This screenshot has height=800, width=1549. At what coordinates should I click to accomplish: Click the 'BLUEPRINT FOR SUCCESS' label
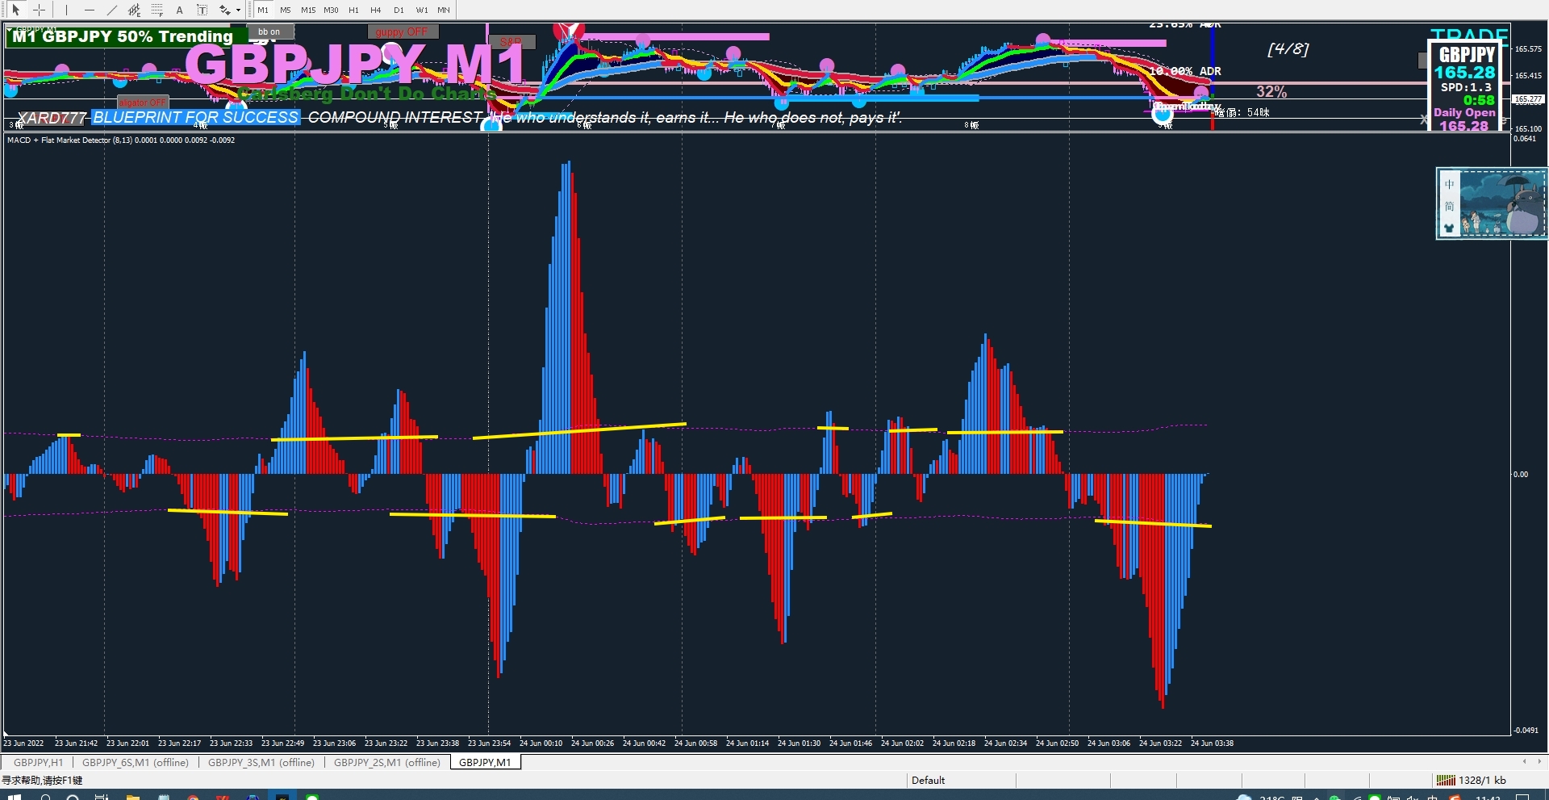tap(196, 117)
